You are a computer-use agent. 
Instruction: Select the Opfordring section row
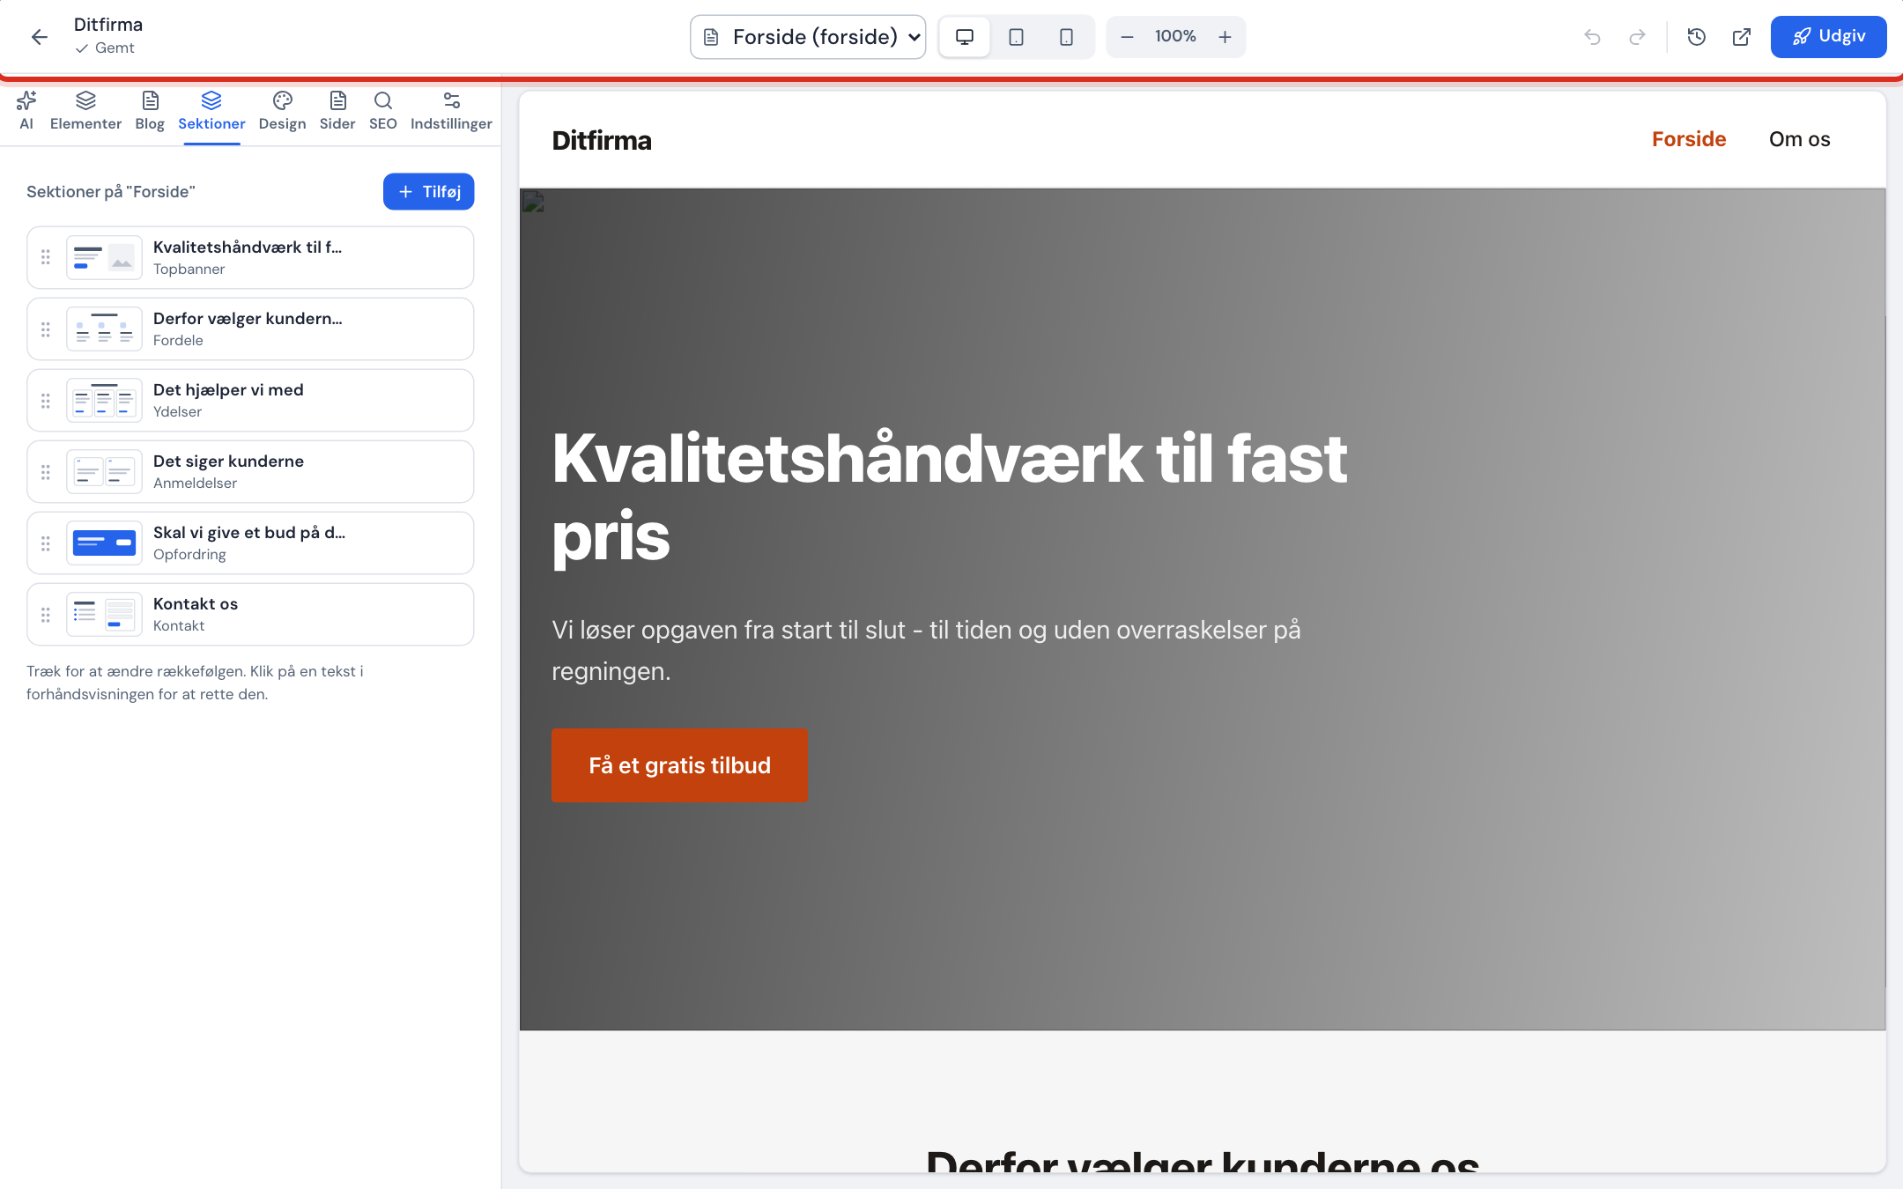click(x=250, y=543)
